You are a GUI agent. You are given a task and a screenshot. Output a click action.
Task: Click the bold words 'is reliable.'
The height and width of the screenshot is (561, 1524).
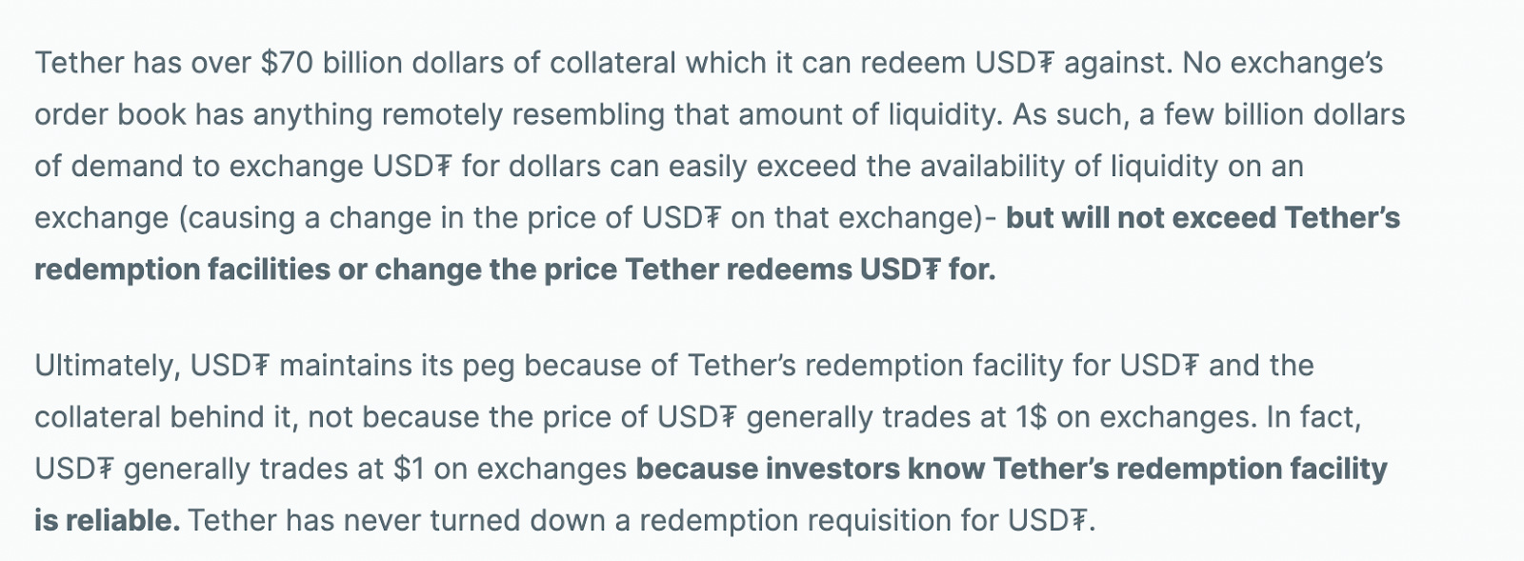pos(107,520)
